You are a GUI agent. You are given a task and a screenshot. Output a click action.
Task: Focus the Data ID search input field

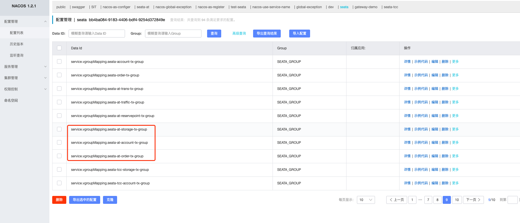click(96, 34)
